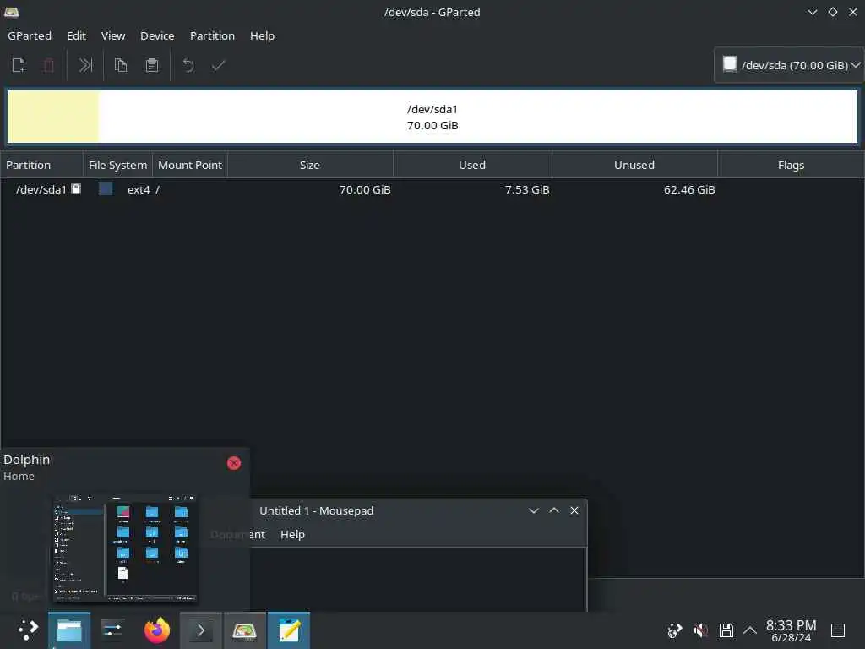
Task: Click the Paste partition toolbar icon
Action: (152, 65)
